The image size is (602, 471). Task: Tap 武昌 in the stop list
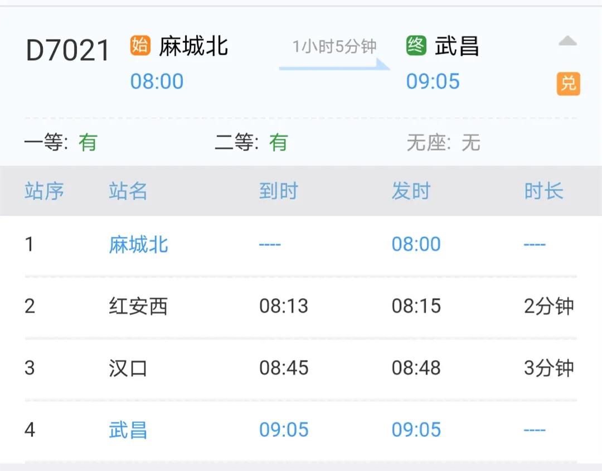pyautogui.click(x=128, y=430)
